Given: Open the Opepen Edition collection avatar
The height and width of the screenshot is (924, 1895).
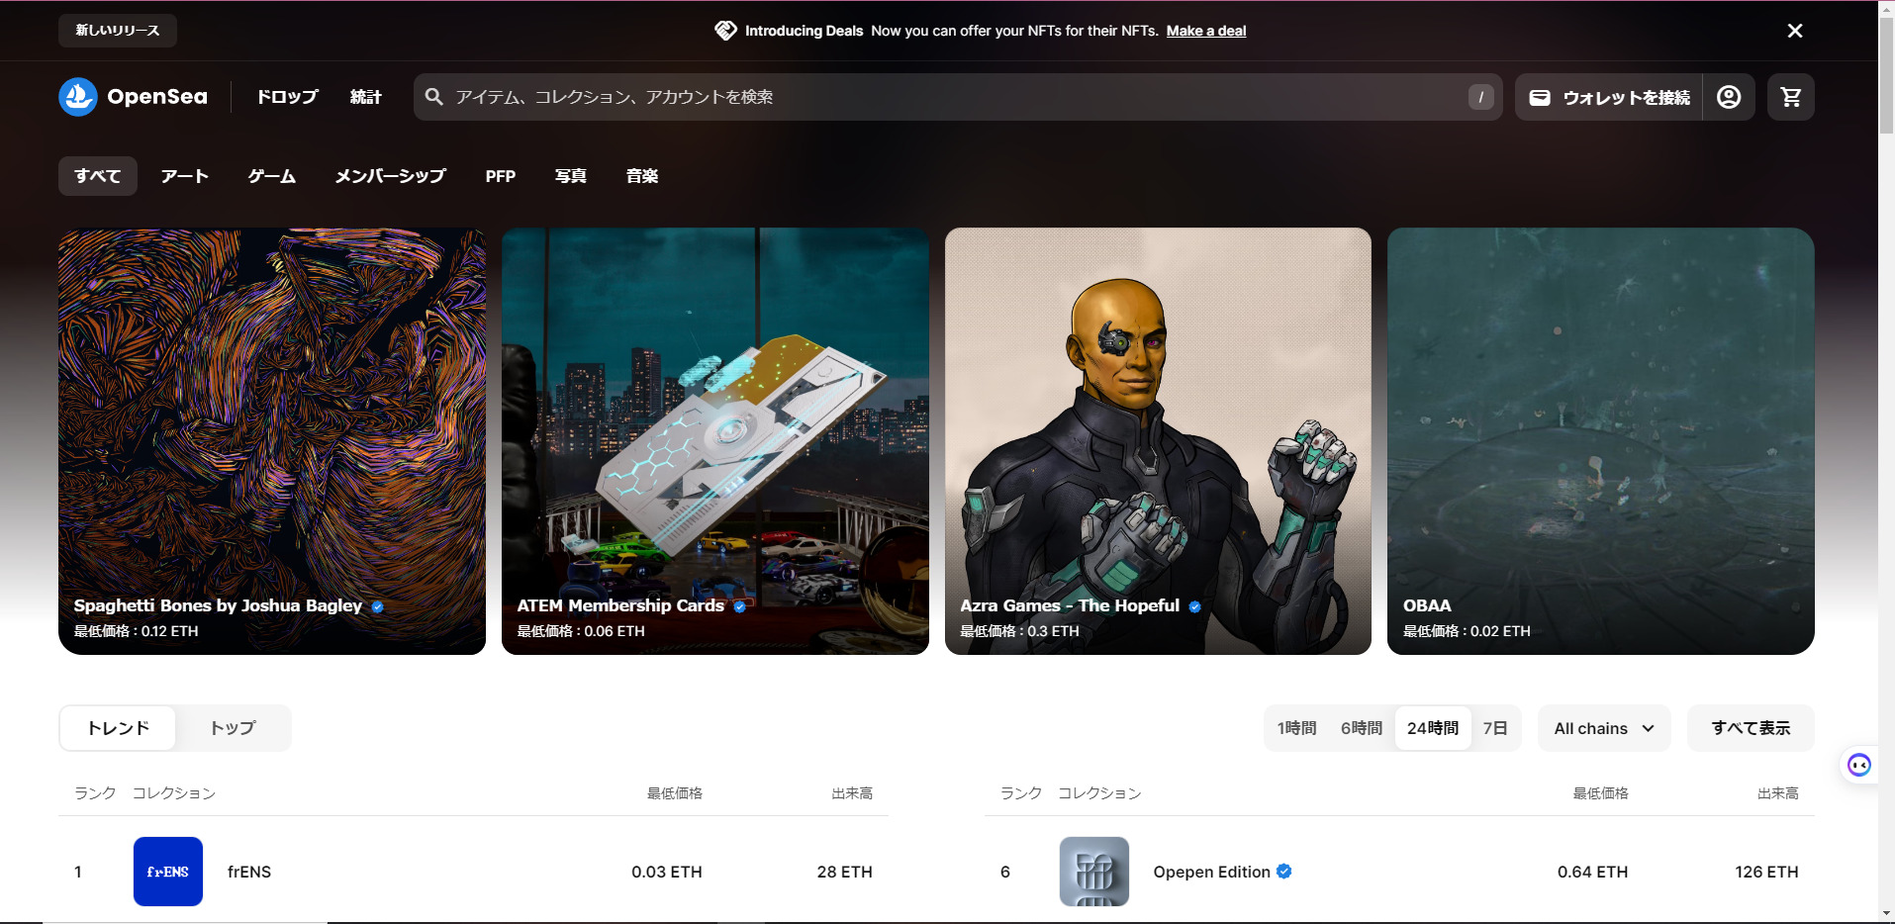Looking at the screenshot, I should tap(1094, 872).
